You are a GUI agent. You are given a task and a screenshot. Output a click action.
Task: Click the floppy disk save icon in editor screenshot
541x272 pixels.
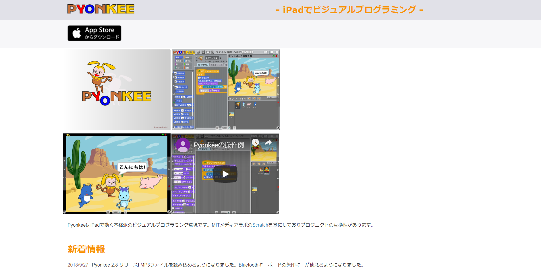point(203,52)
